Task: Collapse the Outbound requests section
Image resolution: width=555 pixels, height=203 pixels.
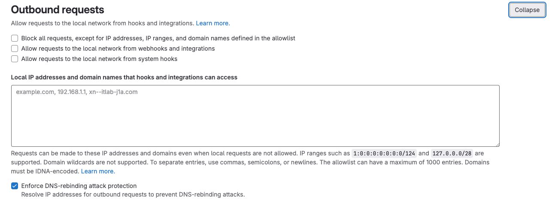Action: 527,10
